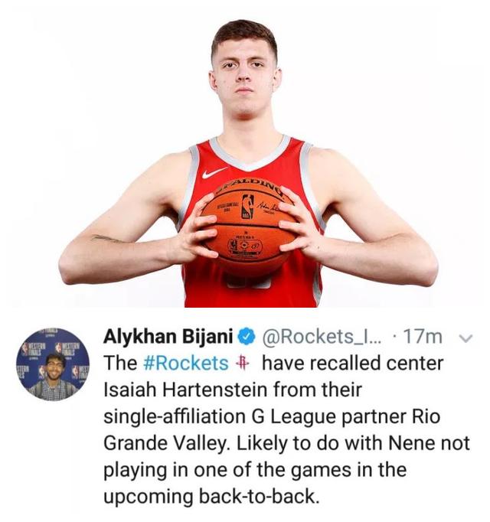The width and height of the screenshot is (490, 522).
Task: Click the Alykhan Bijani display name
Action: [x=168, y=336]
